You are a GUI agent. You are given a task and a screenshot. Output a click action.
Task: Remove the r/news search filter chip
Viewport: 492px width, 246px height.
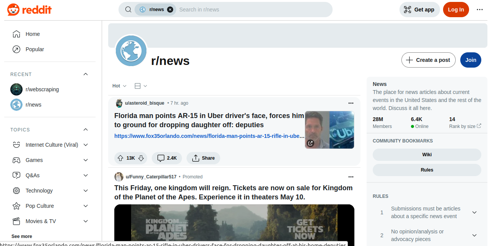pos(170,10)
